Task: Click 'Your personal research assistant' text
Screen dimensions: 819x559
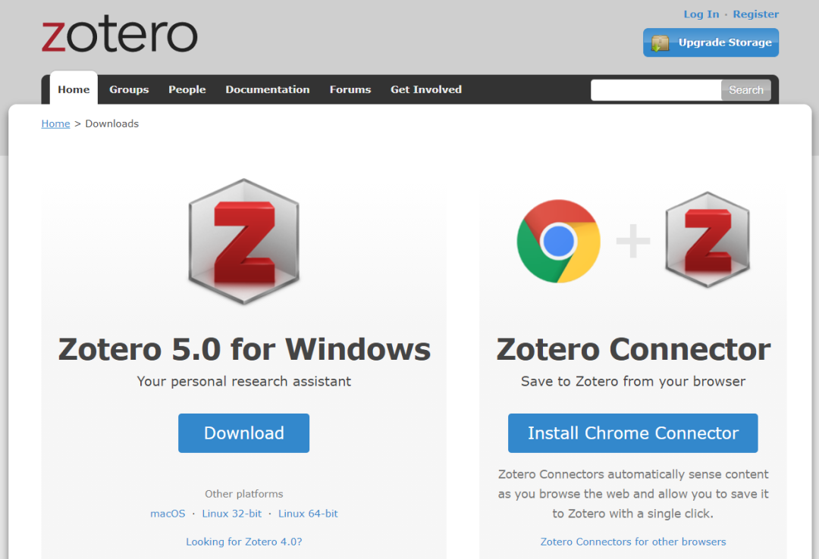Action: (244, 382)
